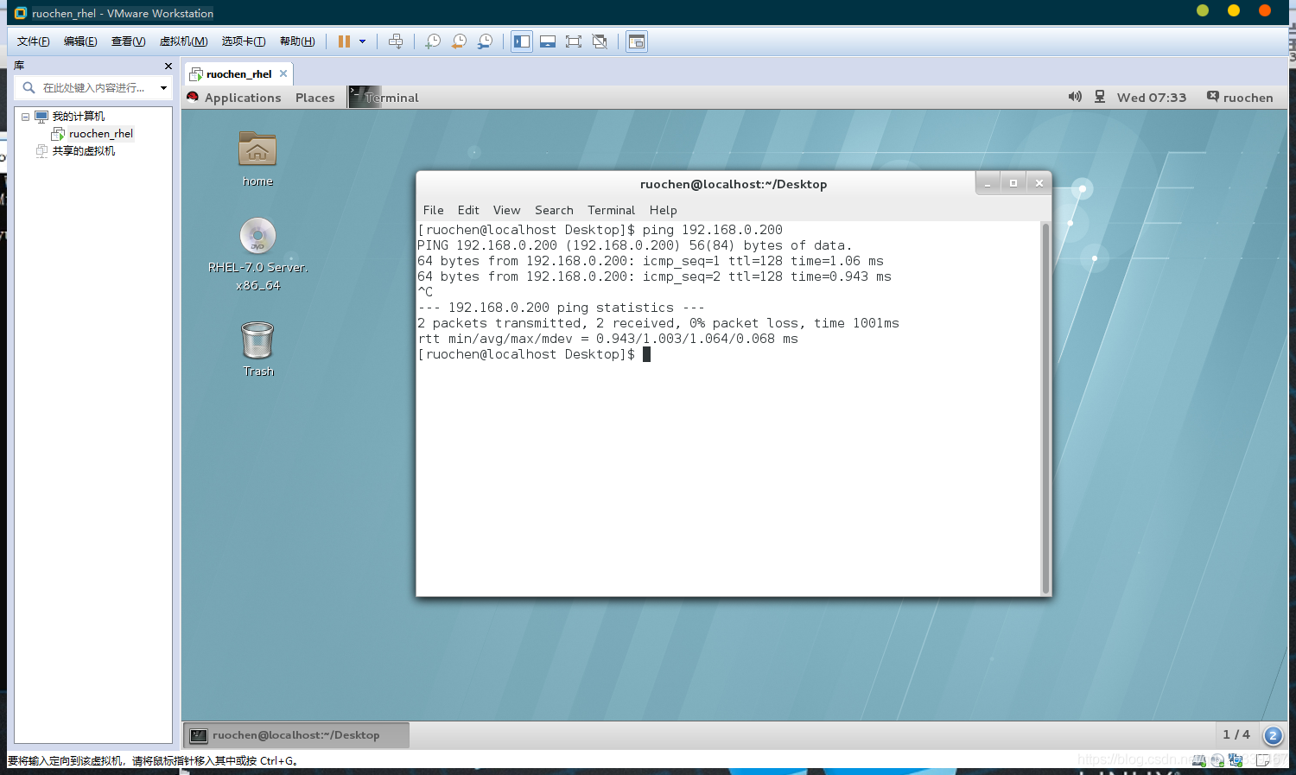Open the ruochen user menu
The height and width of the screenshot is (775, 1296).
(x=1240, y=98)
